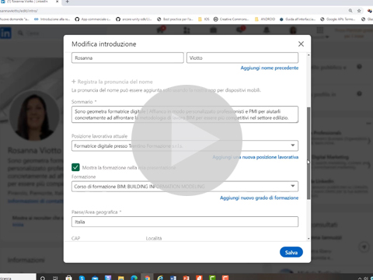Image resolution: width=373 pixels, height=280 pixels.
Task: Open the Nuove domande bookmark
Action: (15, 19)
